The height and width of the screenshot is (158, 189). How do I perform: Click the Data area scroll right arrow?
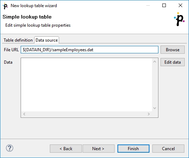(x=149, y=114)
